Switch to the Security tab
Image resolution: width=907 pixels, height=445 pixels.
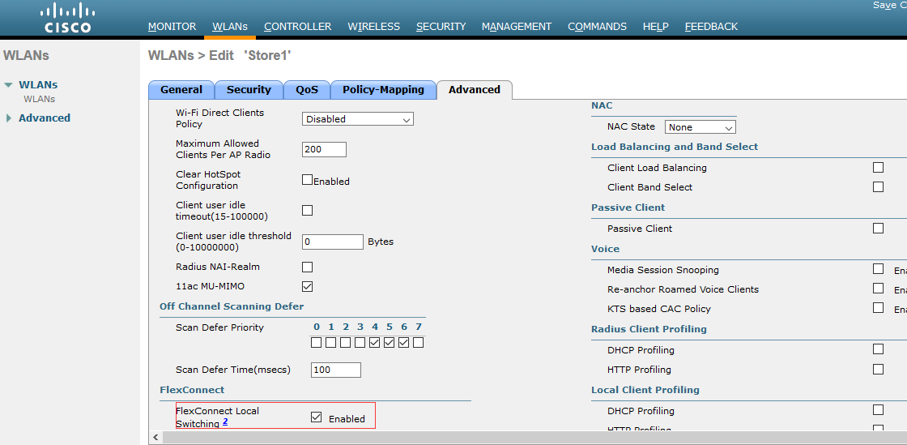pos(249,90)
